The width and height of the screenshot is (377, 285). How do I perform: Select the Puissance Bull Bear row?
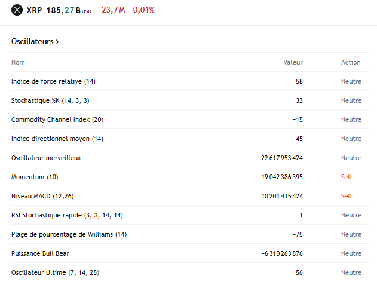(x=191, y=253)
